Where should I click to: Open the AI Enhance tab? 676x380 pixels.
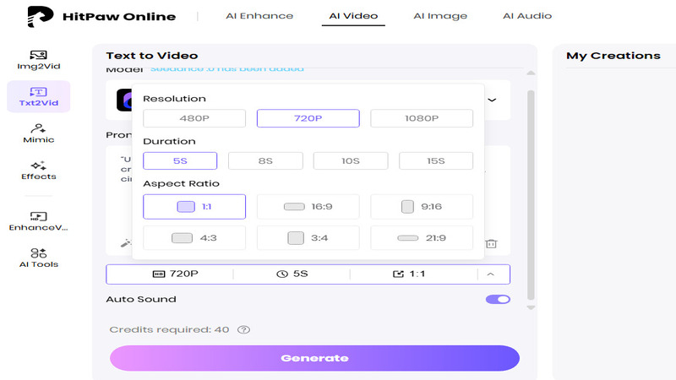pos(259,16)
